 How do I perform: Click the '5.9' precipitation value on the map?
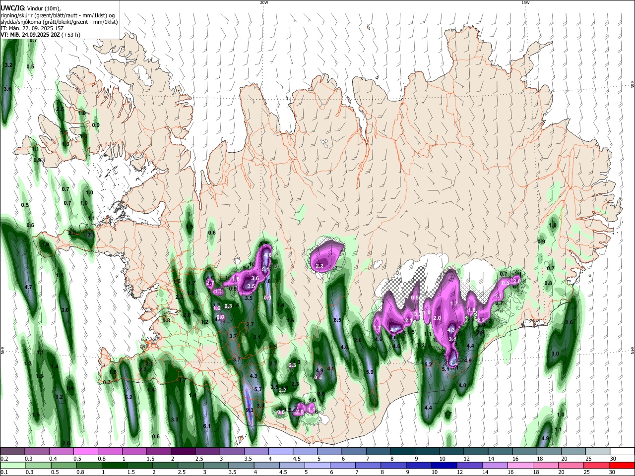pyautogui.click(x=369, y=372)
